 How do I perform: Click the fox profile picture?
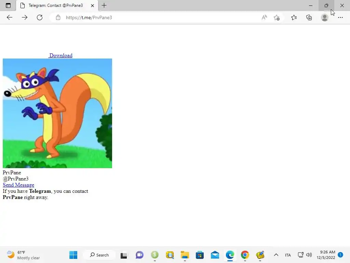coord(57,113)
